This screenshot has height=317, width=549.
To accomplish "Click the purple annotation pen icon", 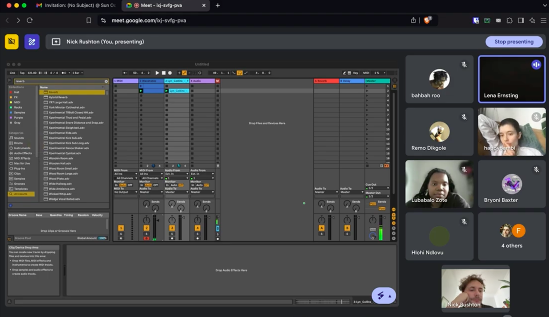I will click(x=32, y=42).
